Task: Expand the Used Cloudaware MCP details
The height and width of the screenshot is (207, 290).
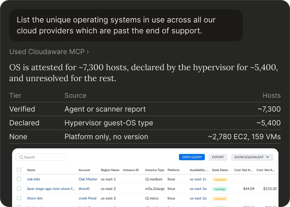Action: [x=49, y=52]
